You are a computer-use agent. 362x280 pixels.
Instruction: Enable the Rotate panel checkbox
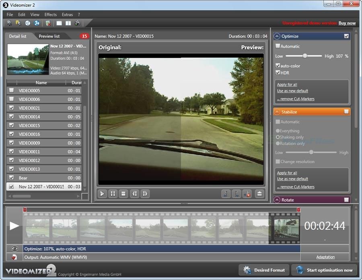346,200
